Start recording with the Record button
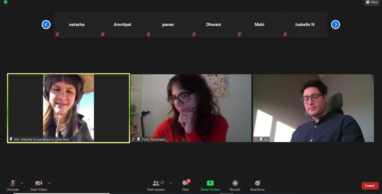The width and height of the screenshot is (382, 194). click(235, 185)
